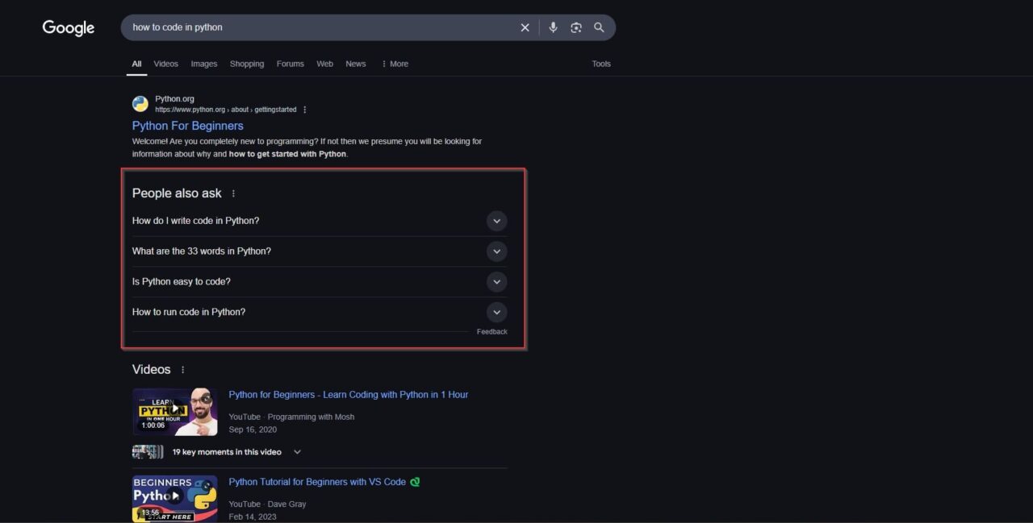Viewport: 1033px width, 523px height.
Task: Expand 'Is Python easy to code?'
Action: point(496,281)
